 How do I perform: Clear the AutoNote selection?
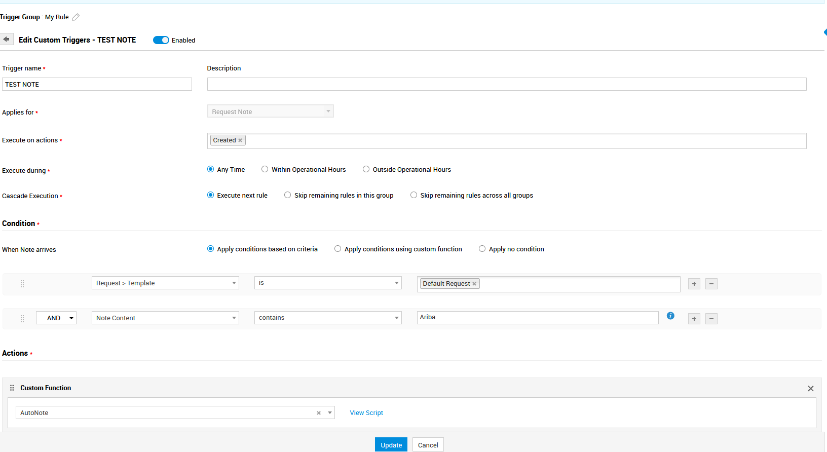coord(319,413)
